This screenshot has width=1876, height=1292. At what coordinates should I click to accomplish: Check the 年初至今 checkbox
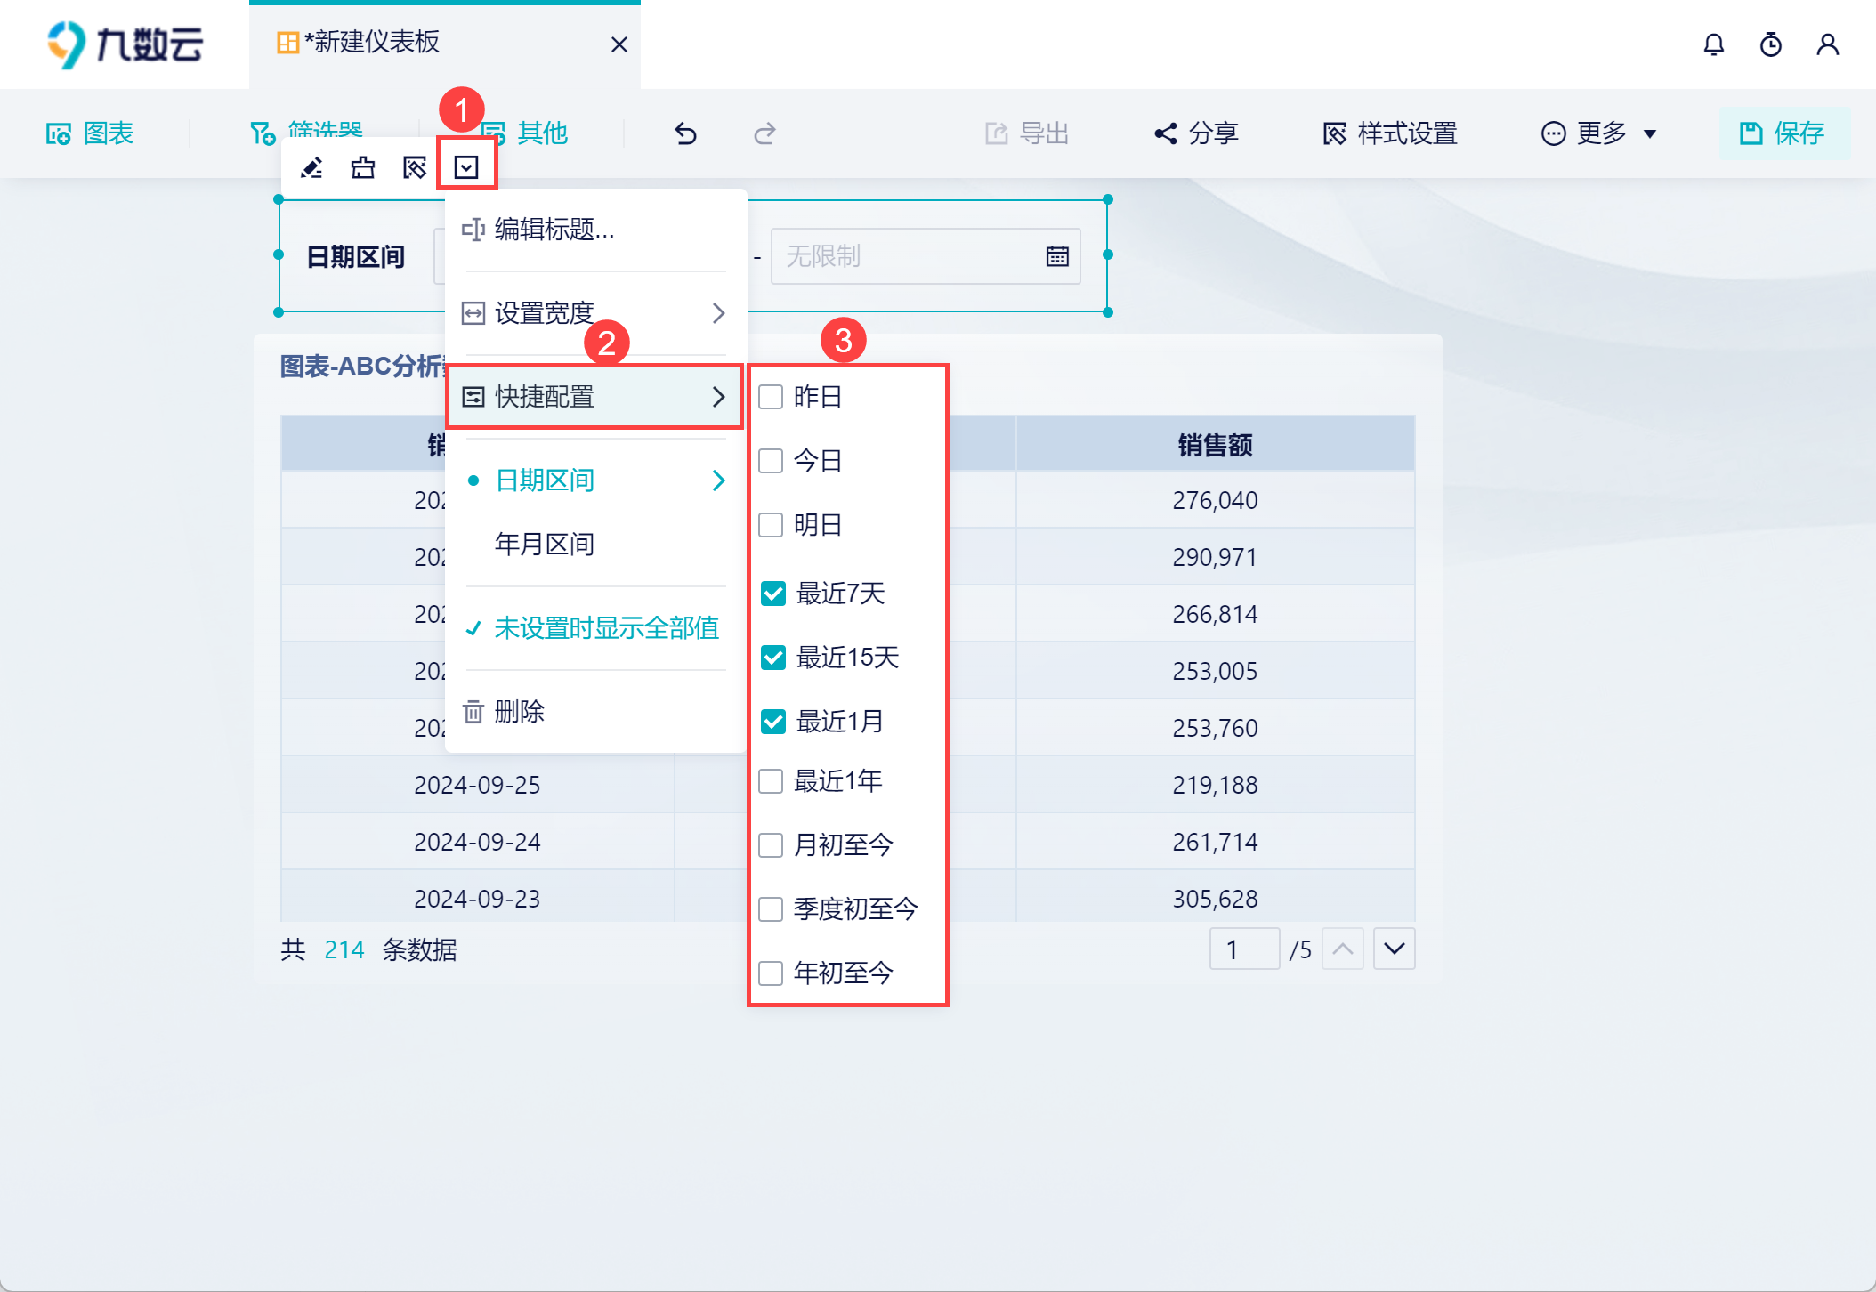point(771,973)
